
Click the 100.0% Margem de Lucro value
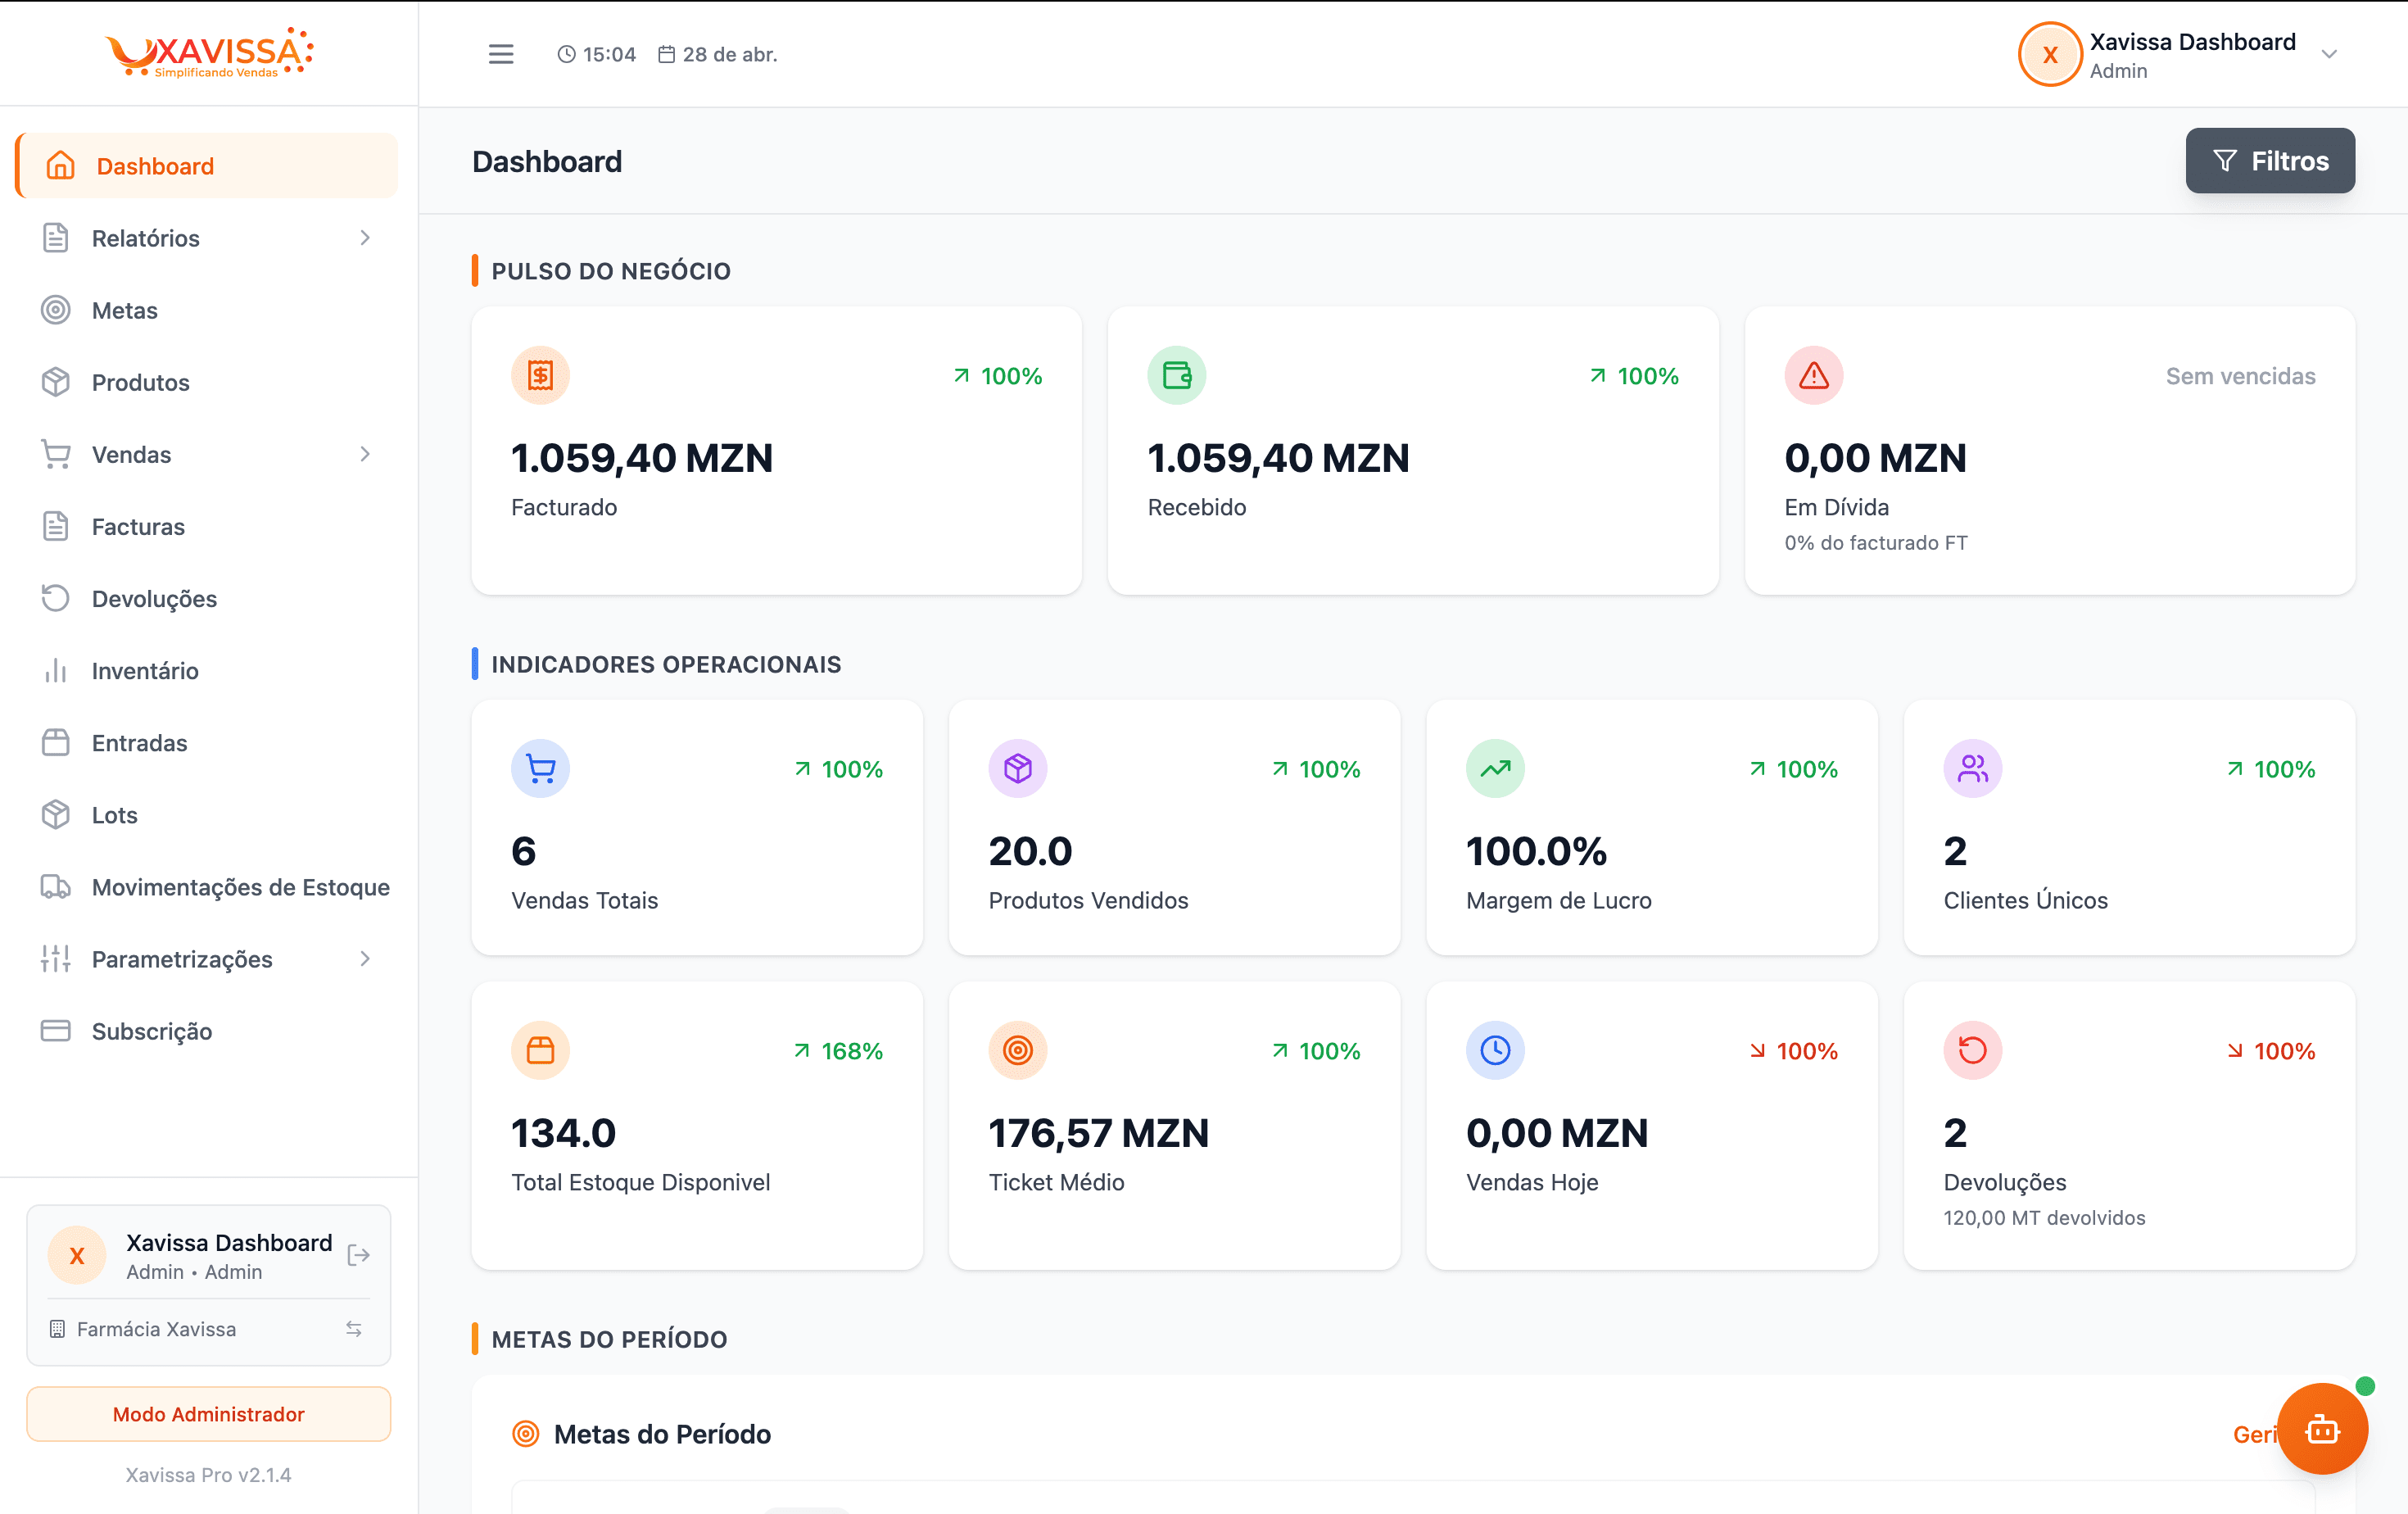tap(1536, 852)
